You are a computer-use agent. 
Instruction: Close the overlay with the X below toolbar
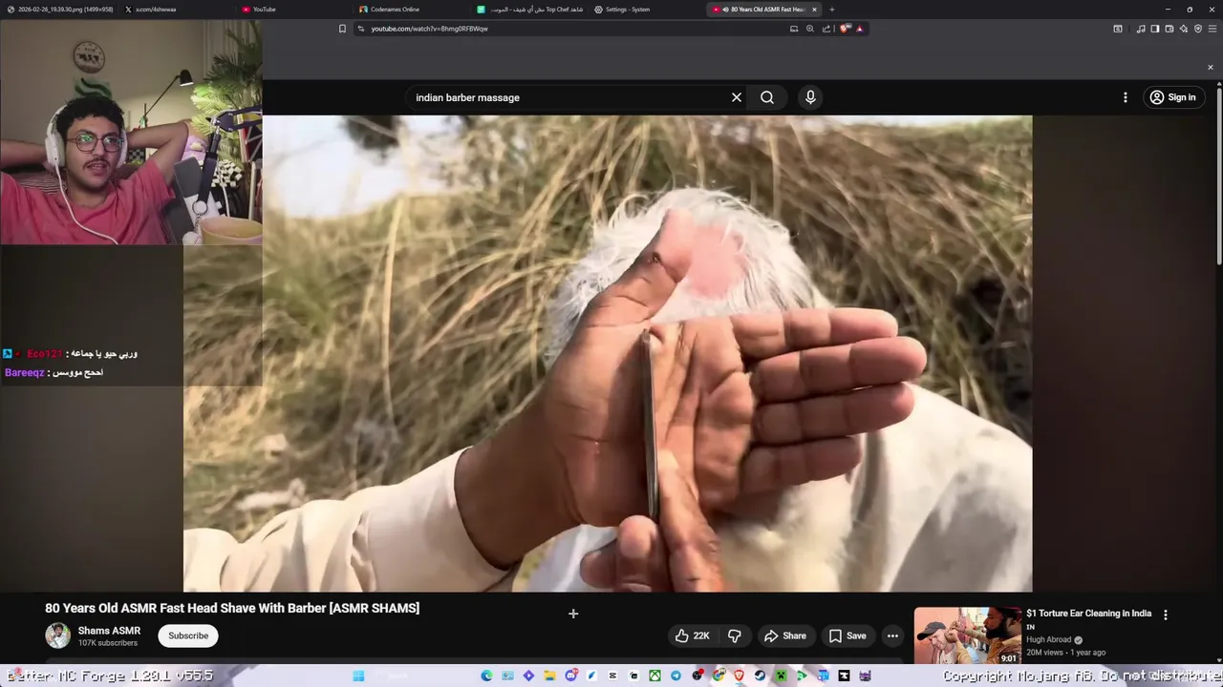click(x=1210, y=68)
